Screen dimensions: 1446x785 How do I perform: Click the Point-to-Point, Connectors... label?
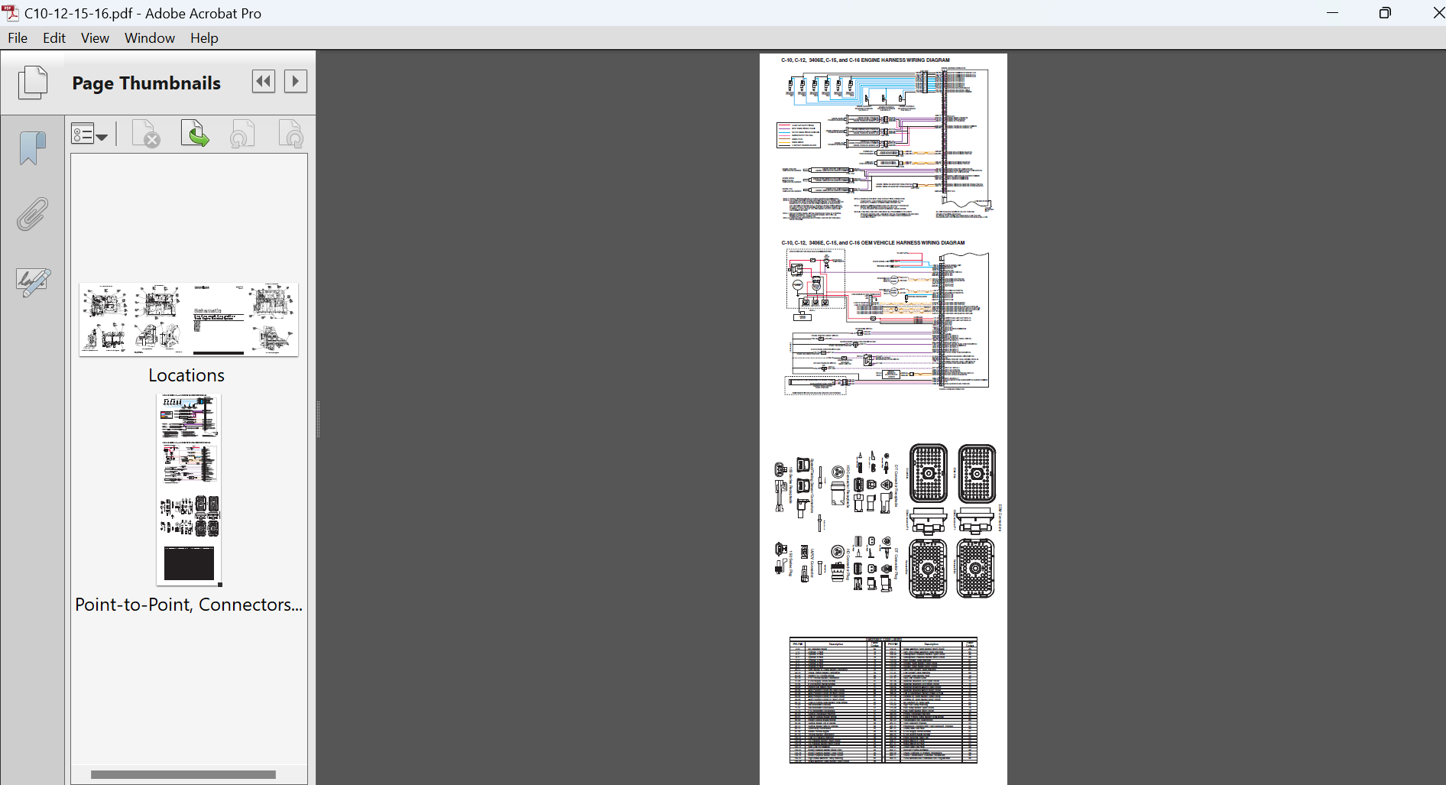[189, 605]
